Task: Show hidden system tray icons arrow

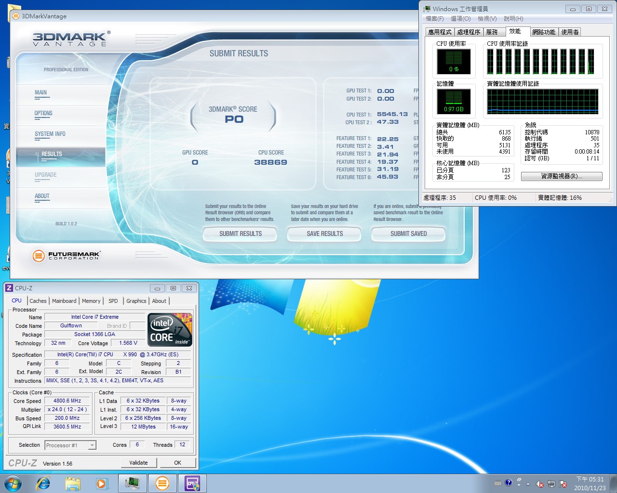Action: point(528,484)
